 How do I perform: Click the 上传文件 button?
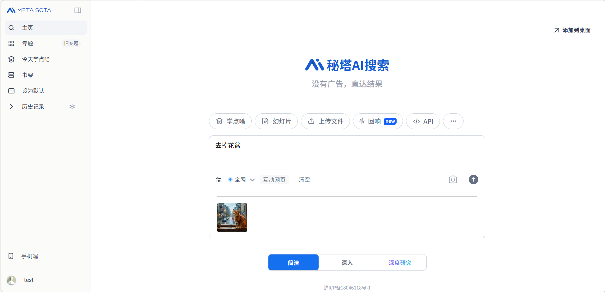325,121
